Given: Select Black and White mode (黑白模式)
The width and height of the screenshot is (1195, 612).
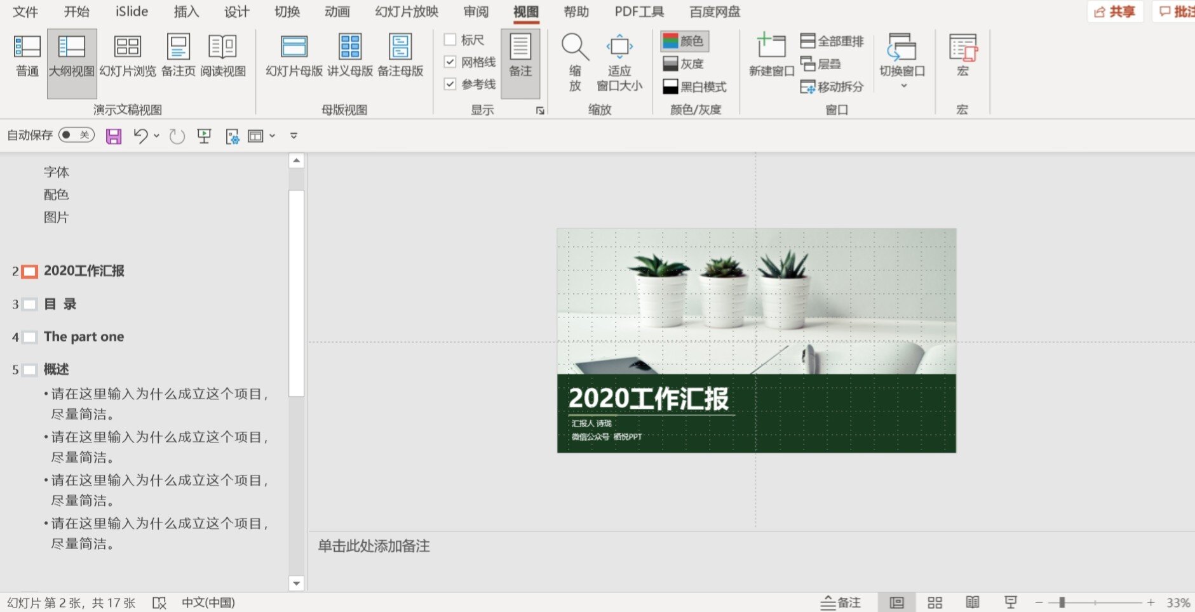Looking at the screenshot, I should (694, 86).
